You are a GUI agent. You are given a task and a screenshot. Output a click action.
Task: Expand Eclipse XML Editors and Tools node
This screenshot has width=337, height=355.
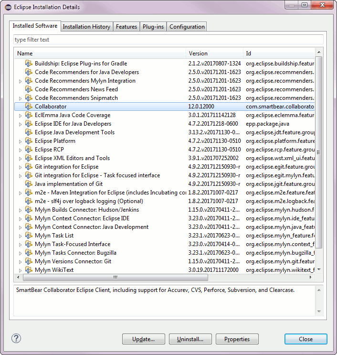tap(20, 159)
